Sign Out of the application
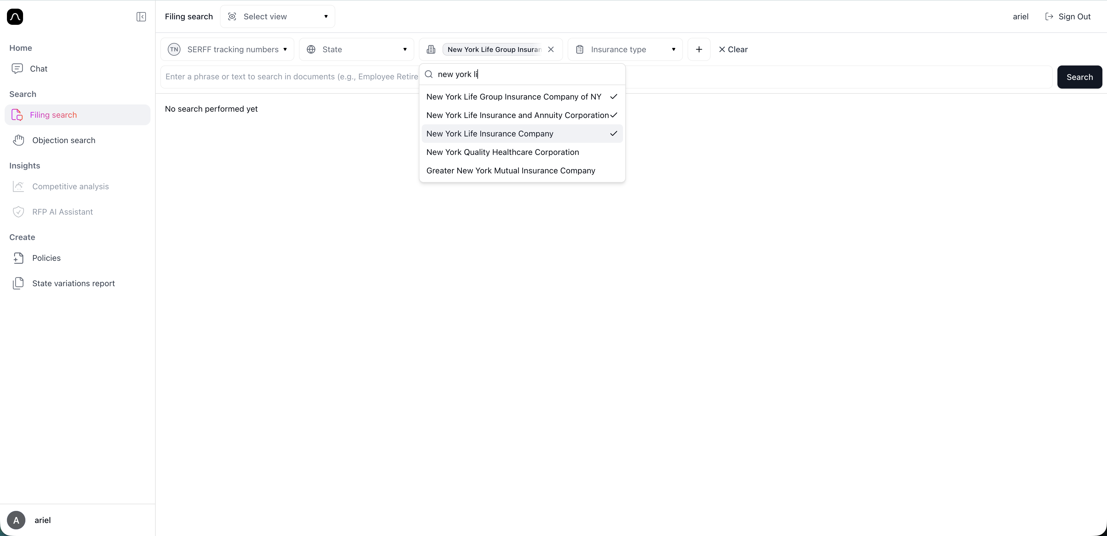 [x=1069, y=16]
